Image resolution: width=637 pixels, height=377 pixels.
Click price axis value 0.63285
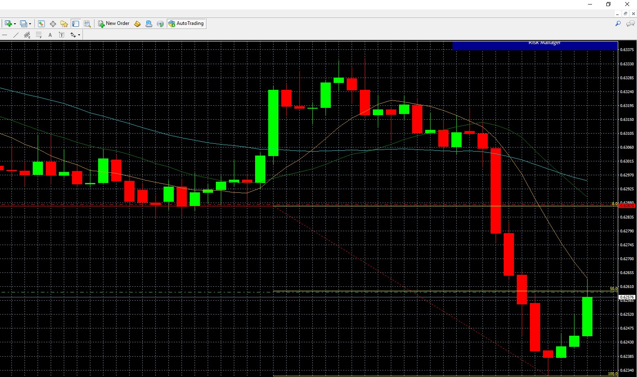(x=627, y=78)
